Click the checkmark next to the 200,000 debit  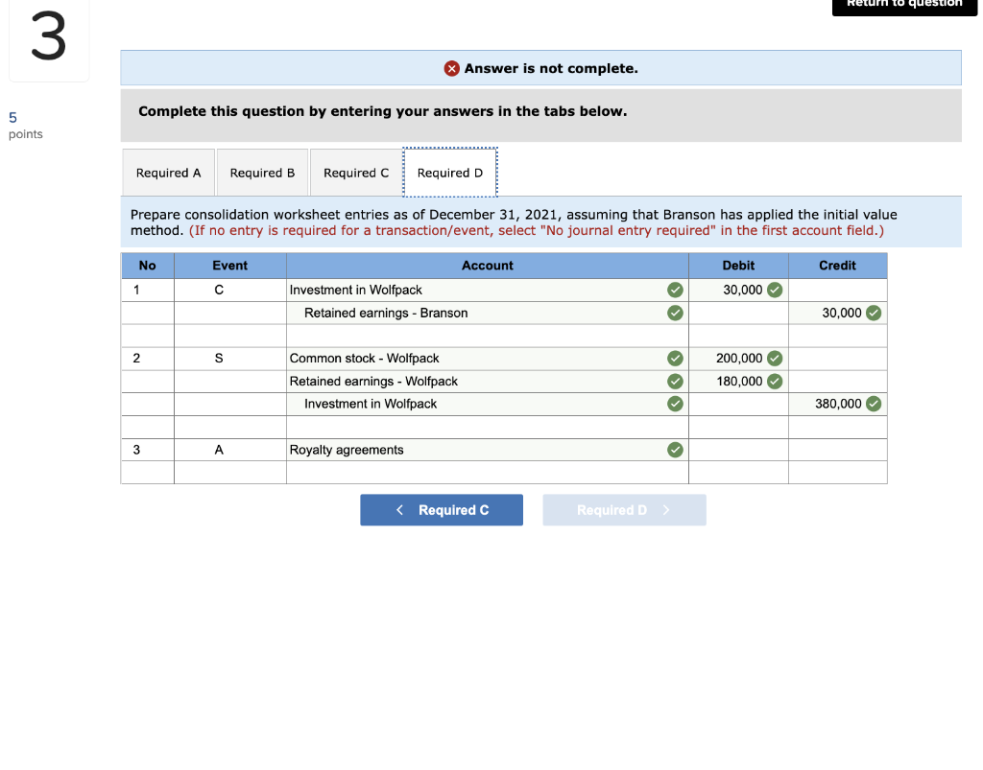[x=774, y=358]
